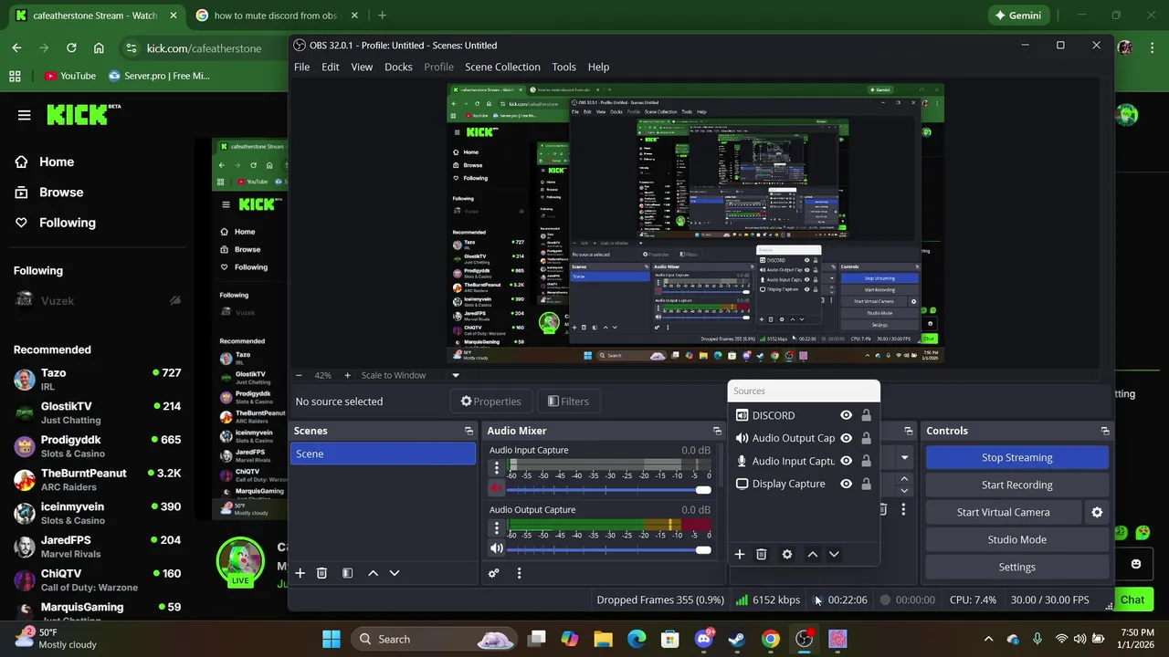Open Steam from the taskbar
This screenshot has width=1169, height=657.
coord(736,639)
